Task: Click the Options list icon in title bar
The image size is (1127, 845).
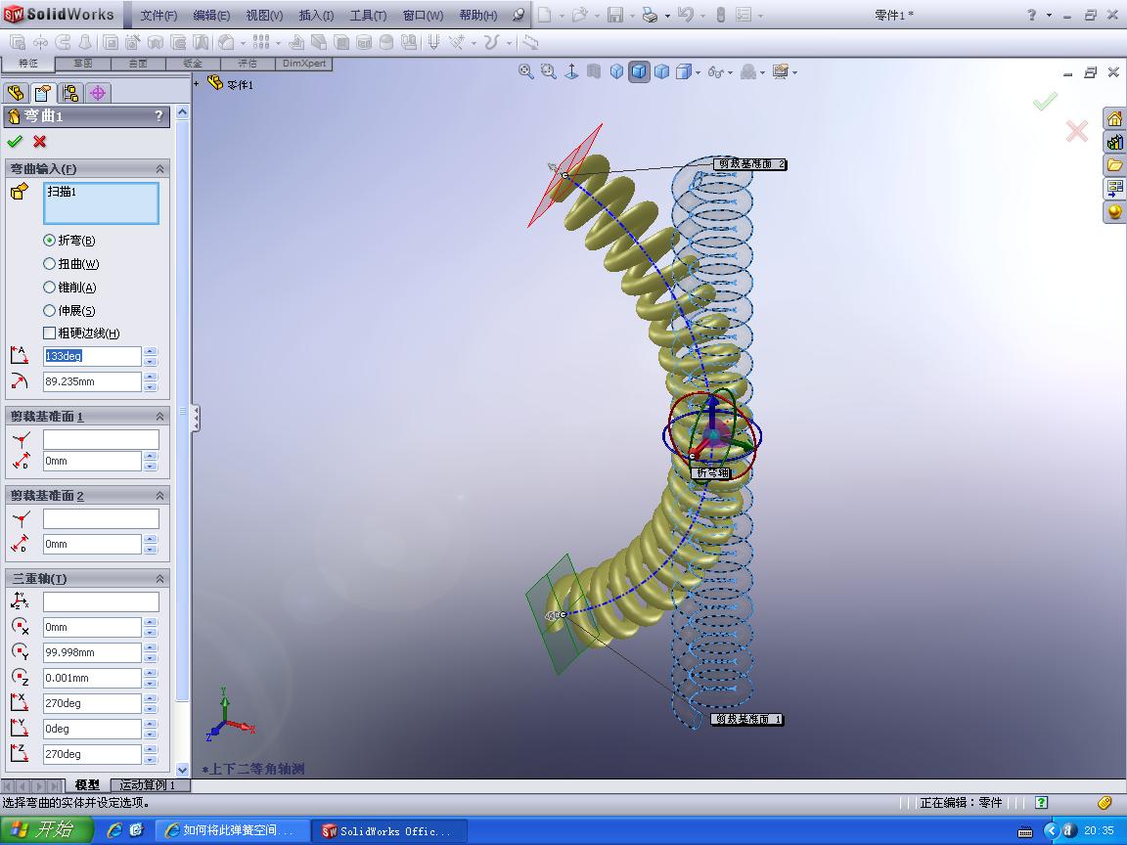Action: 744,15
